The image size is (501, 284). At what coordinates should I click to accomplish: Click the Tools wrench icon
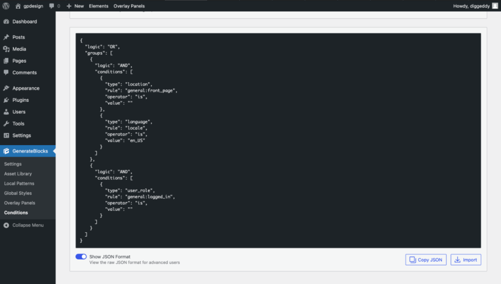[x=6, y=124]
